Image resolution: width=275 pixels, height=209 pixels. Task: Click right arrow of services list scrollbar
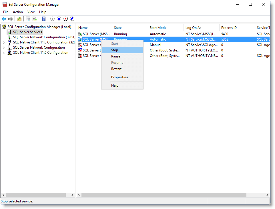pos(267,195)
